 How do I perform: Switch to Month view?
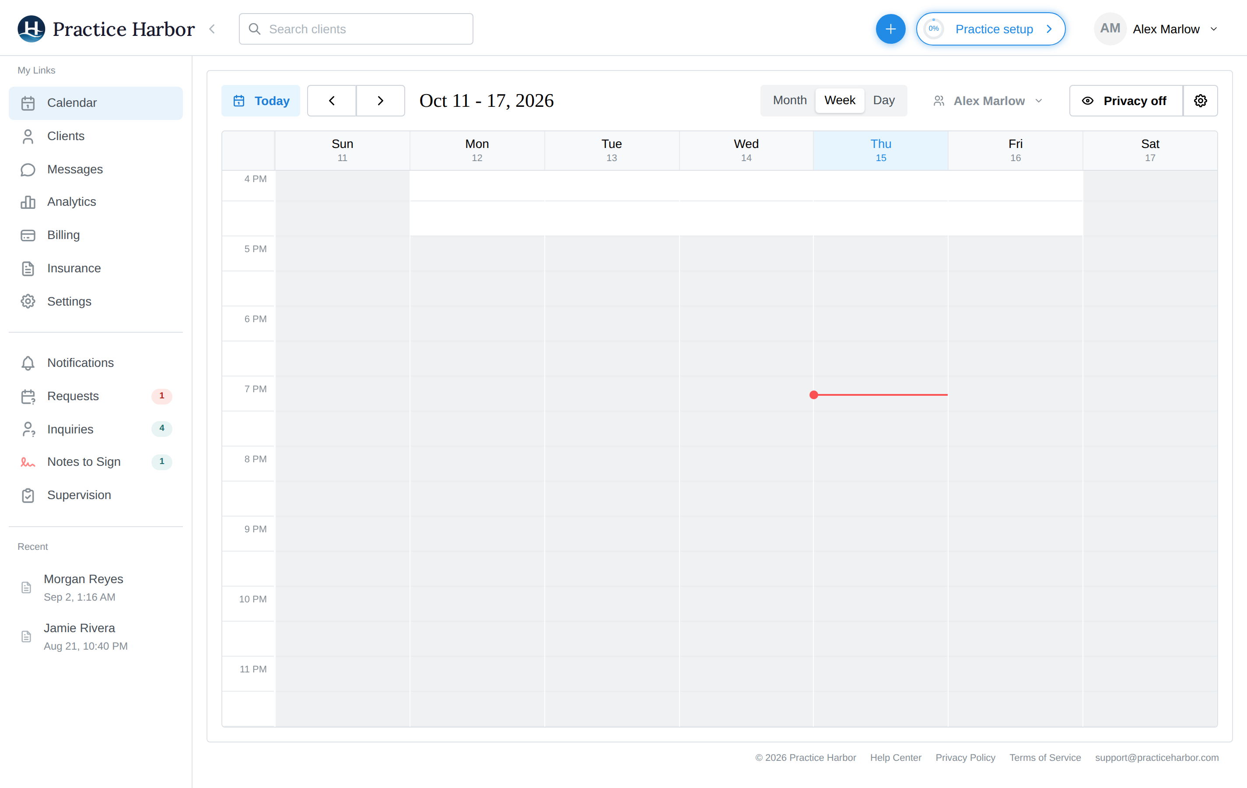[789, 100]
